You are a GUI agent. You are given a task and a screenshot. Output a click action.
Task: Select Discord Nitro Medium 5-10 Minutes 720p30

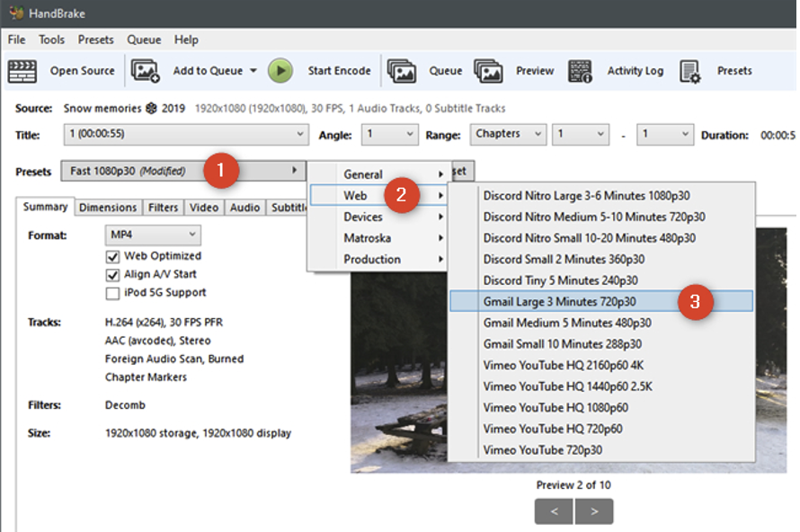tap(601, 217)
